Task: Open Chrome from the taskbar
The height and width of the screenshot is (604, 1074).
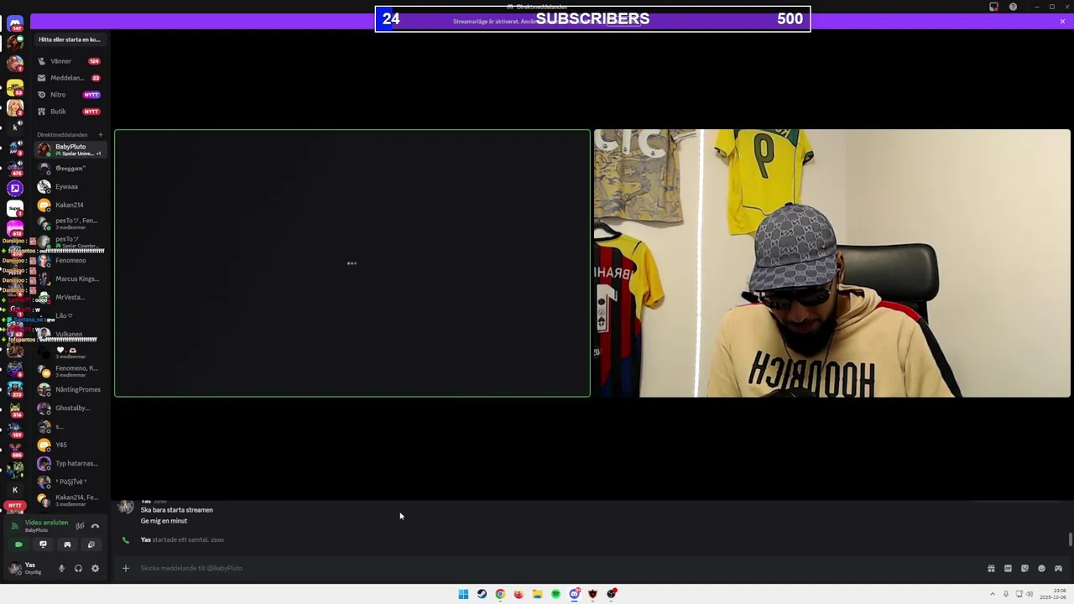Action: click(500, 594)
